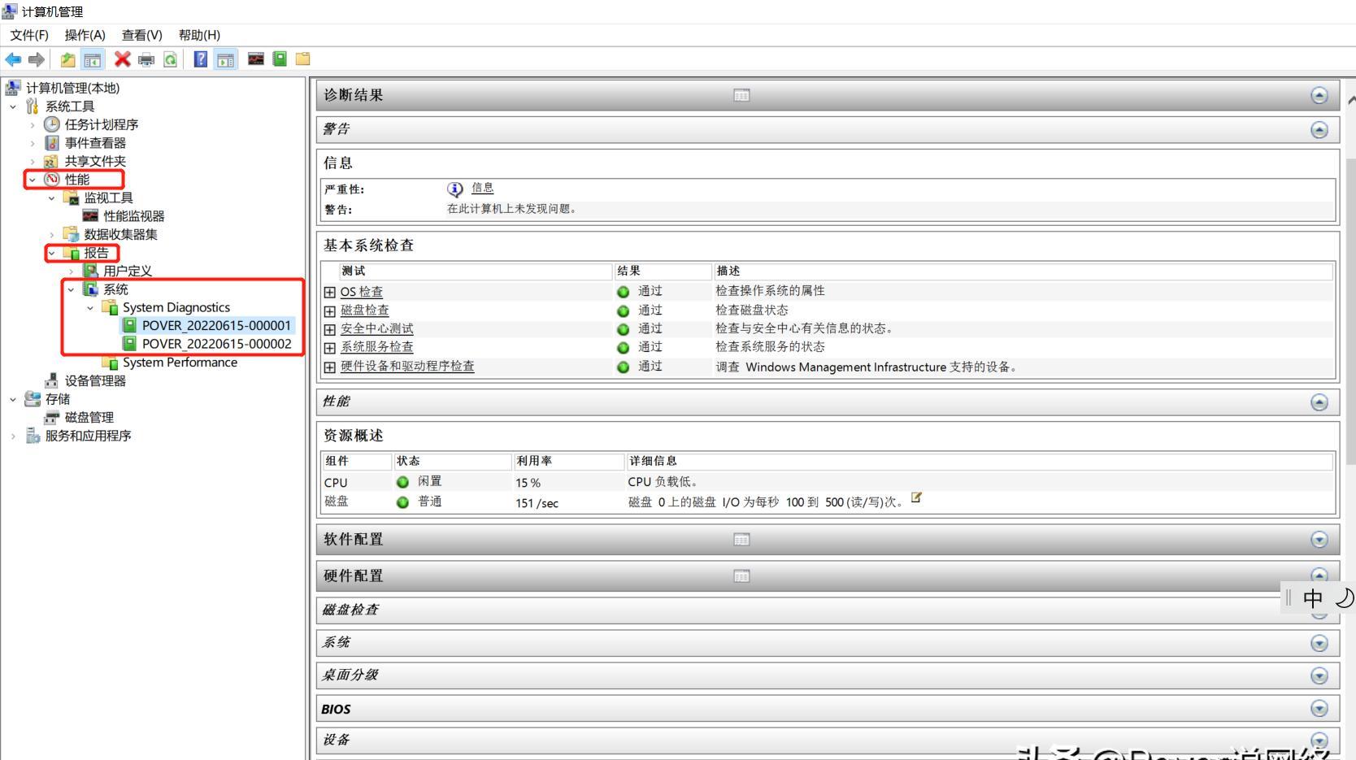This screenshot has width=1356, height=760.
Task: Collapse the 报告 node arrow
Action: coord(52,253)
